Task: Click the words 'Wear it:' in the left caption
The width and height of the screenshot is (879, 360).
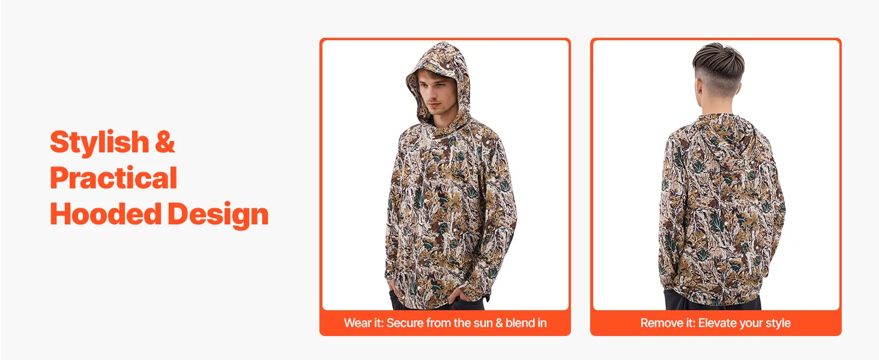Action: coord(363,323)
